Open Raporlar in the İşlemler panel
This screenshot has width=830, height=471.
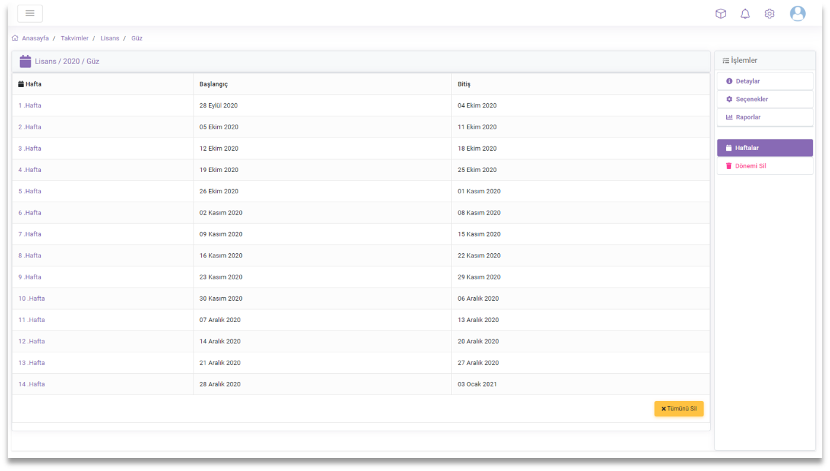pos(748,117)
